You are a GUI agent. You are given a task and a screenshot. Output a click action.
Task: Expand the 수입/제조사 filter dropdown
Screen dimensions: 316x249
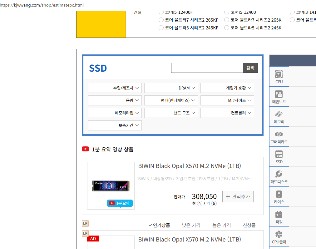point(115,88)
